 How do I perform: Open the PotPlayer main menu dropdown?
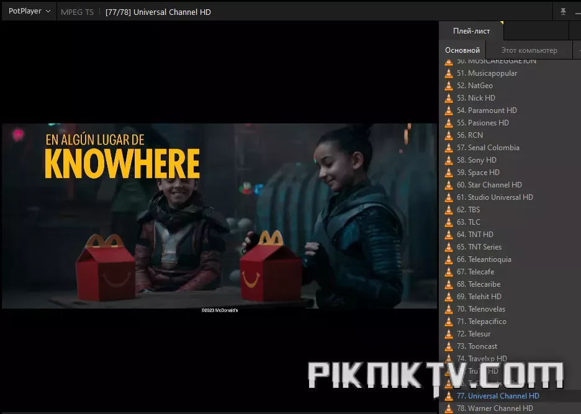(x=29, y=11)
